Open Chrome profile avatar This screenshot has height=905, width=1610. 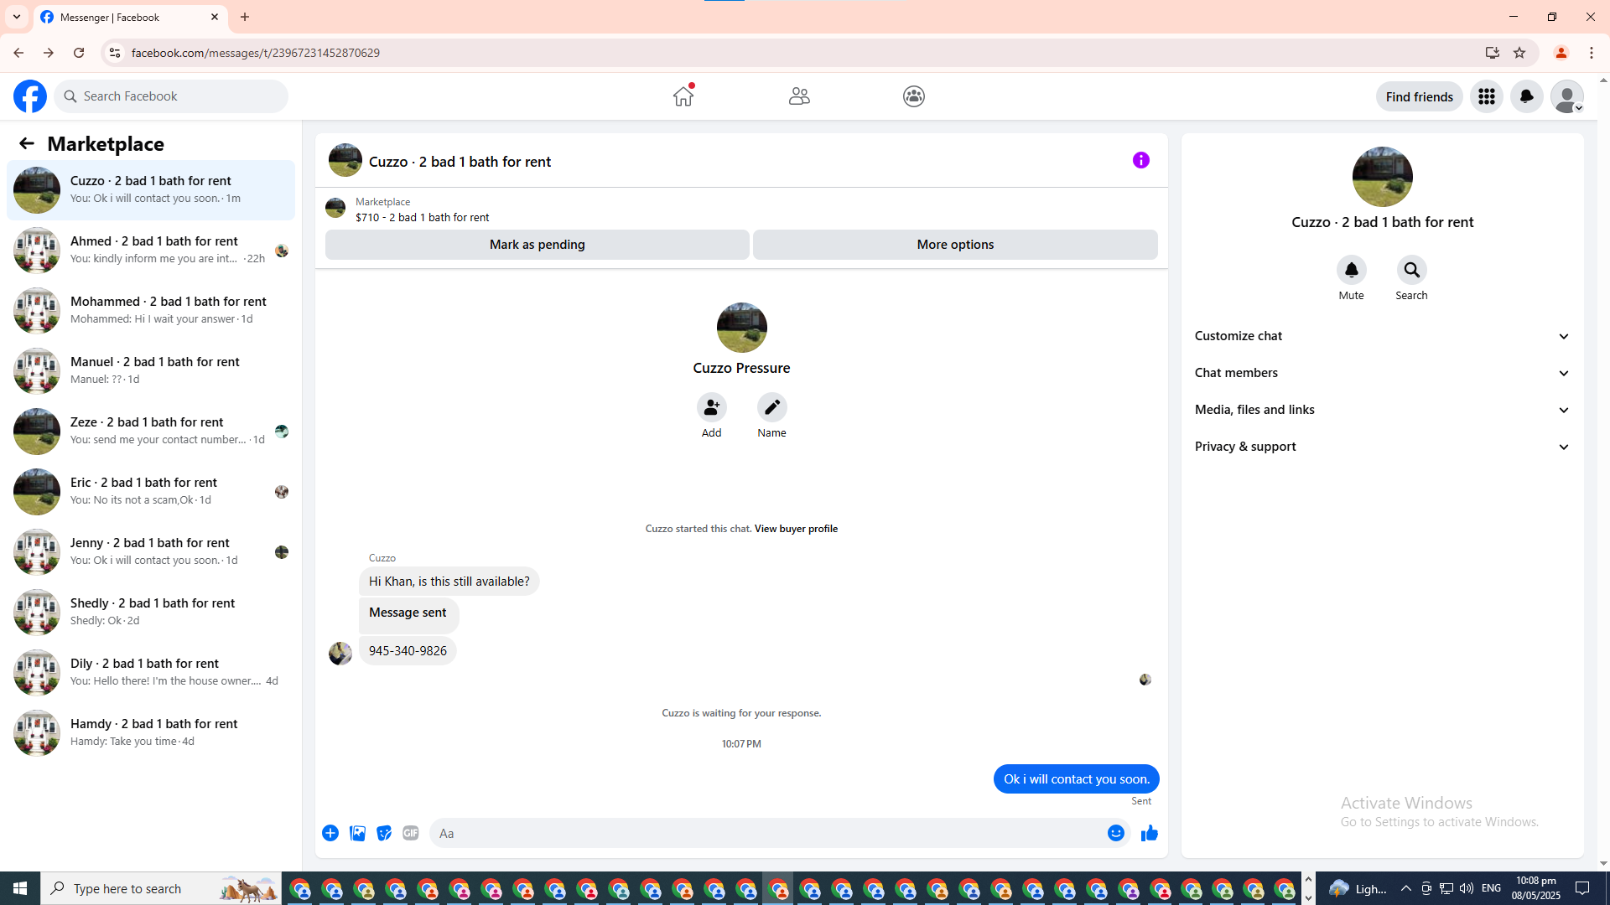click(x=1561, y=53)
